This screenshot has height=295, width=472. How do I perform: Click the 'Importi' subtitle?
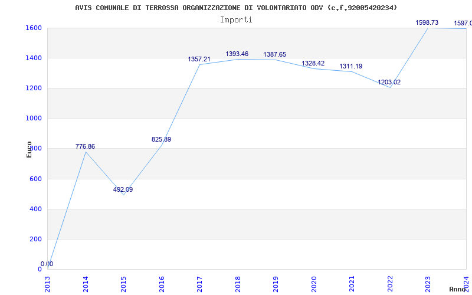236,19
